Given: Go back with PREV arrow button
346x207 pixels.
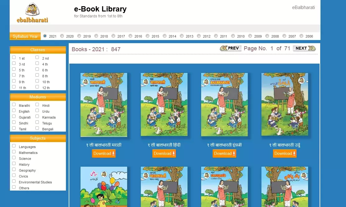Looking at the screenshot, I should click(x=231, y=48).
